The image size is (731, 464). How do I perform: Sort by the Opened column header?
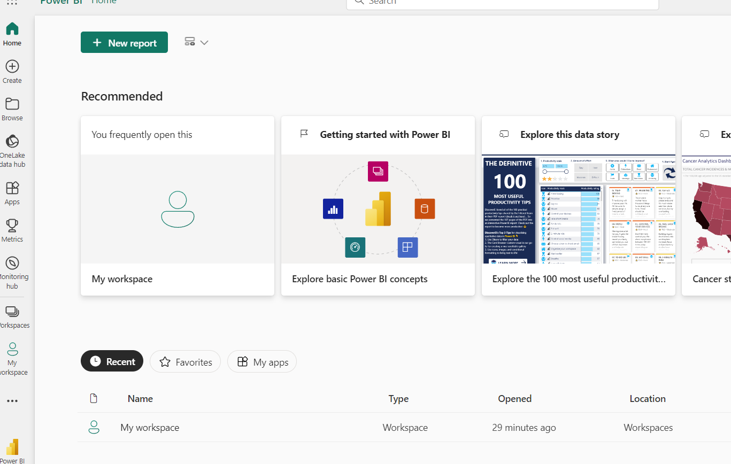(514, 399)
